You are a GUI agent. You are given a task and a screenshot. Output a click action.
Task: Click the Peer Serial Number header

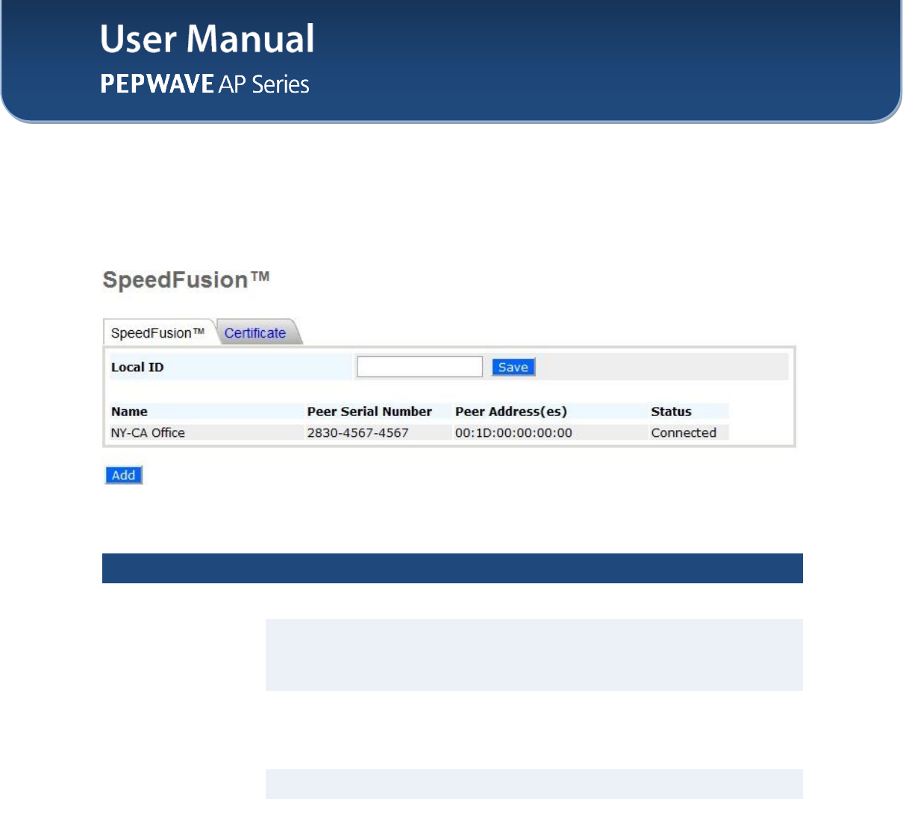(x=369, y=412)
